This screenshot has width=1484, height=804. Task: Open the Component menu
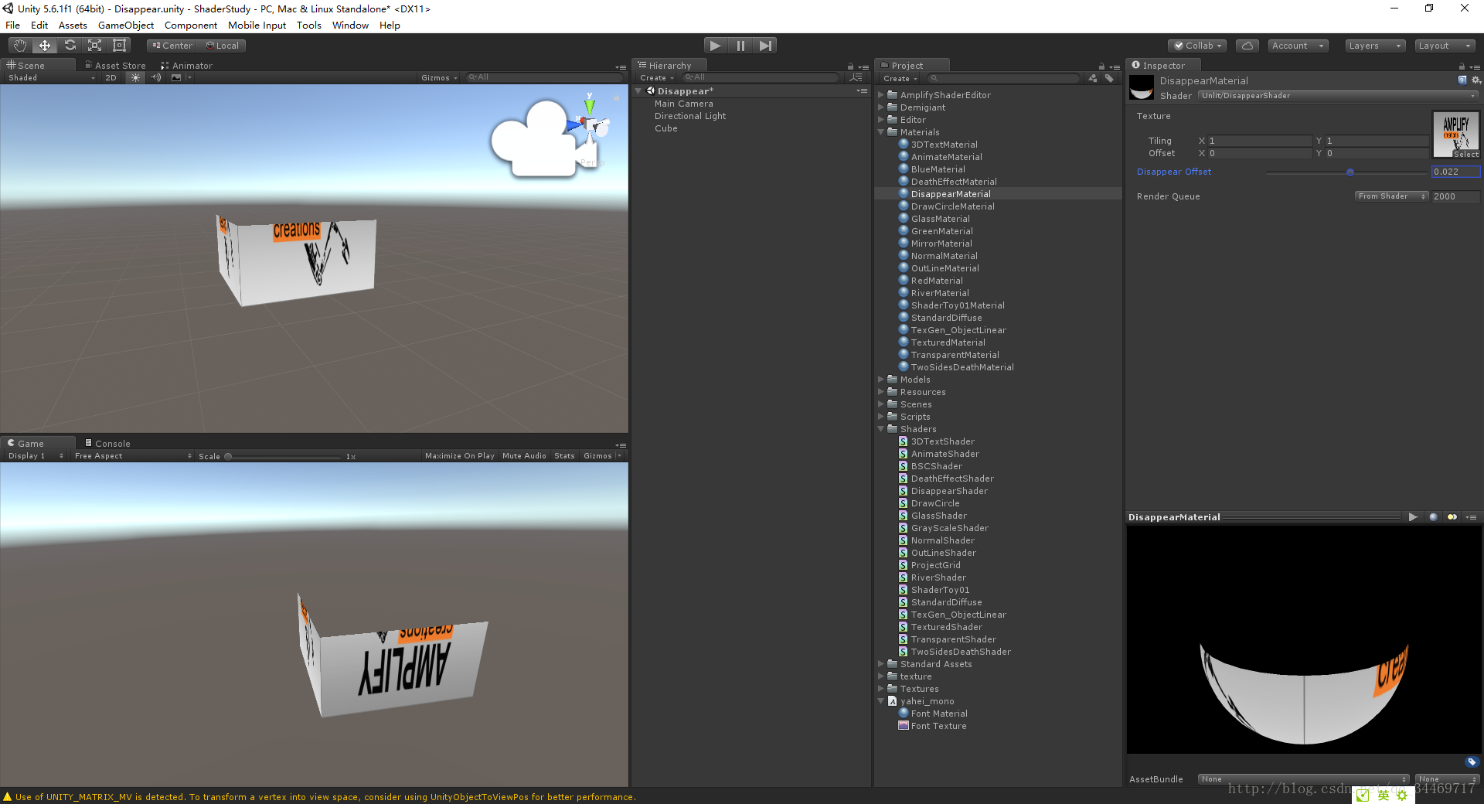tap(191, 26)
